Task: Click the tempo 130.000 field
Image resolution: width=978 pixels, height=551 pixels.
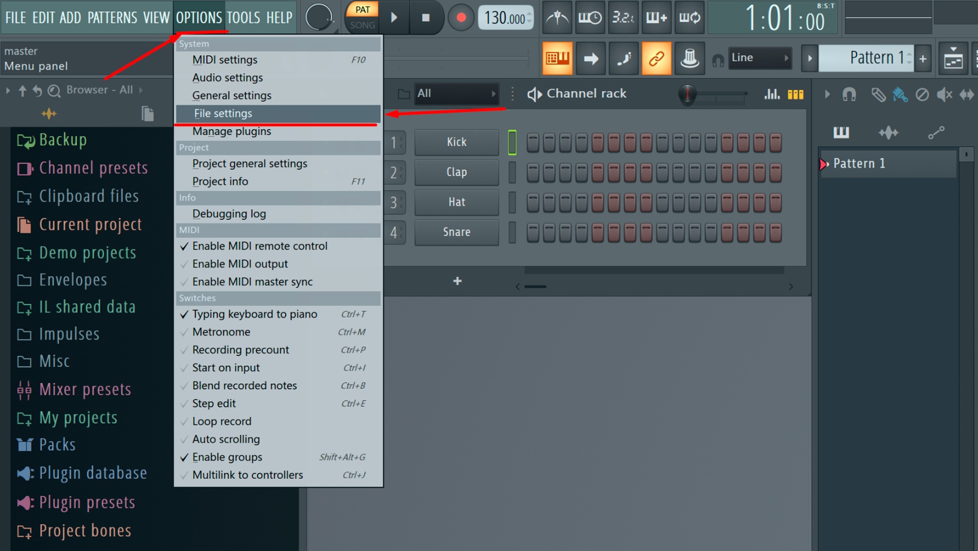Action: [x=505, y=18]
